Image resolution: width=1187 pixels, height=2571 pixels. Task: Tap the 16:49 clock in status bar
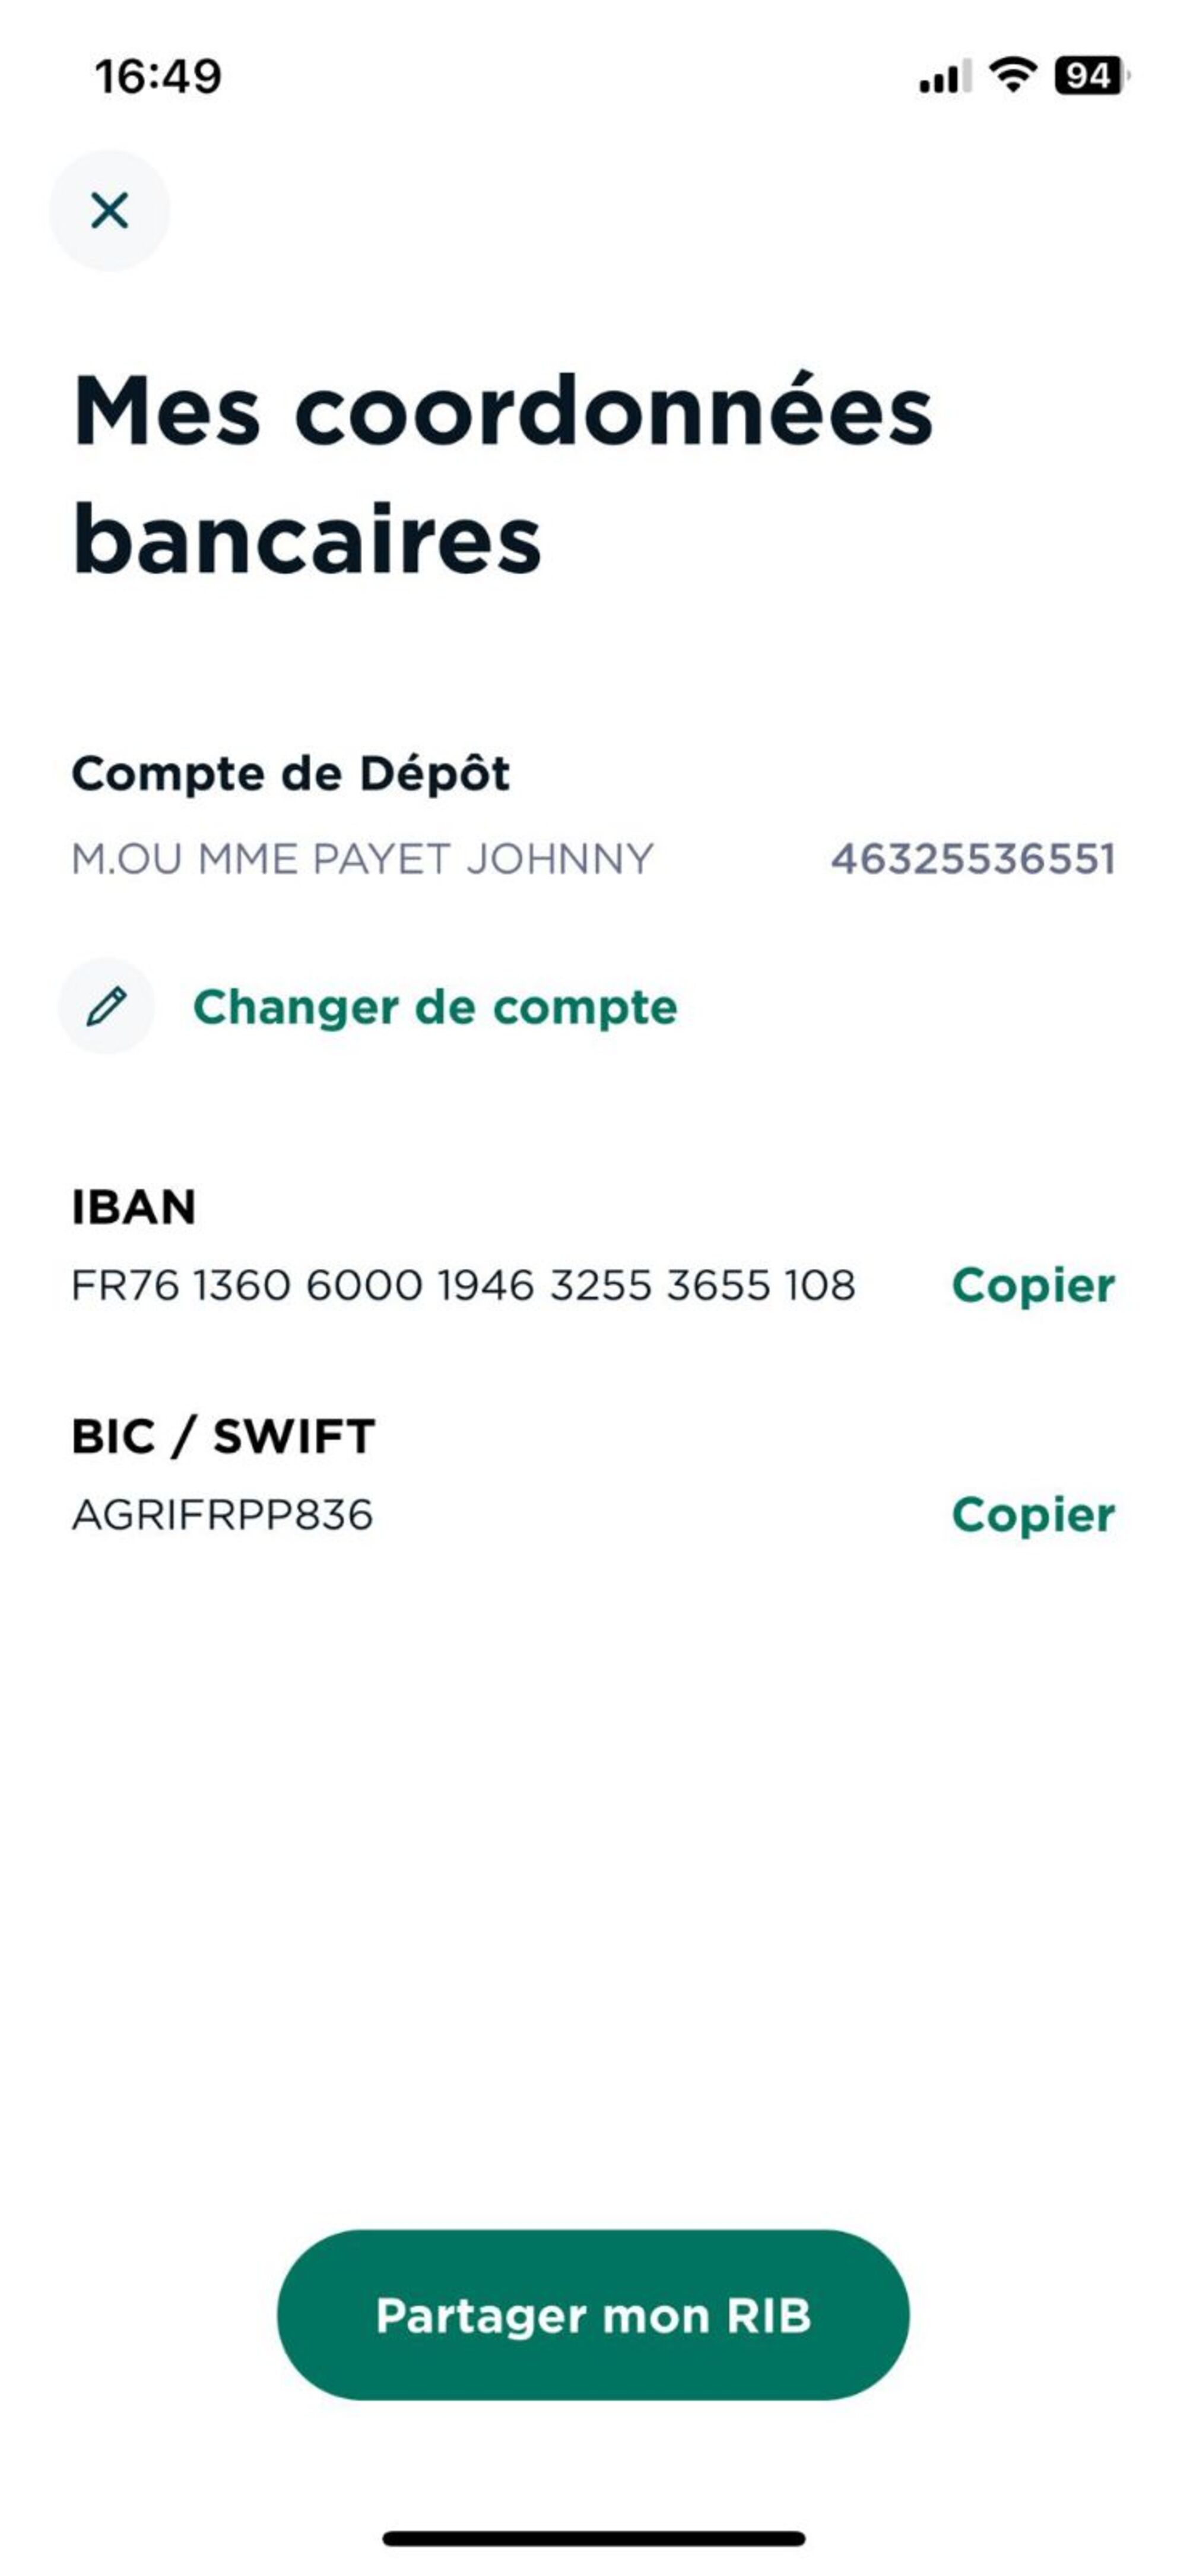tap(158, 77)
